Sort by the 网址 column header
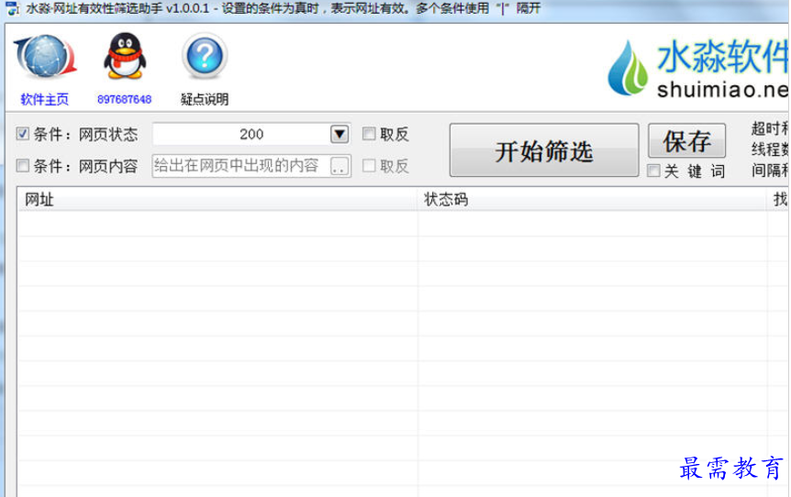This screenshot has width=791, height=497. (217, 200)
